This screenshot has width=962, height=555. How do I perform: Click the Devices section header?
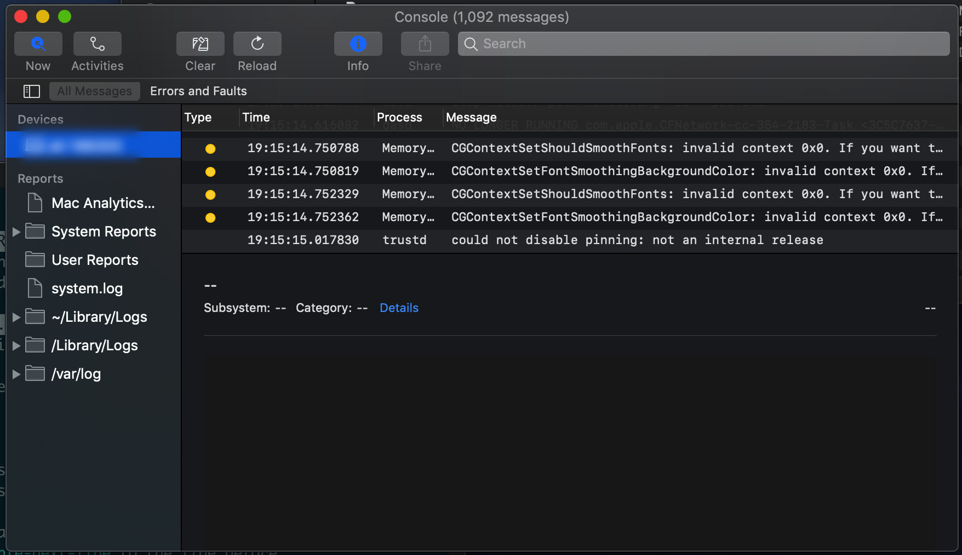(x=41, y=119)
